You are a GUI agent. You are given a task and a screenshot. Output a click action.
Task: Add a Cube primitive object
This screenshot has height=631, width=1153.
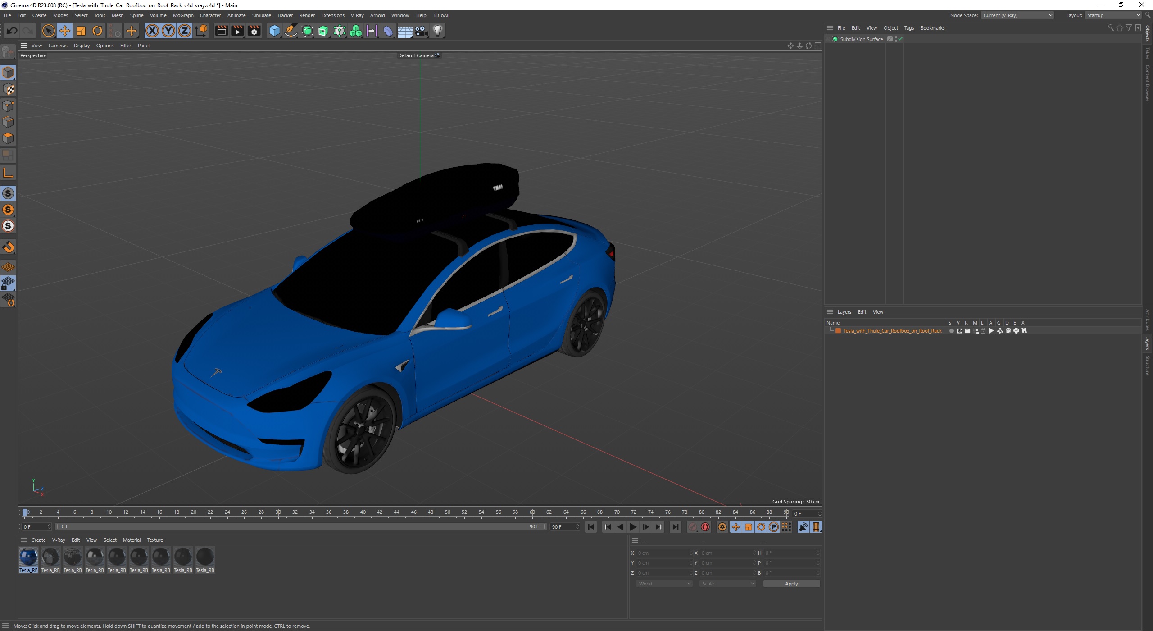pyautogui.click(x=274, y=31)
